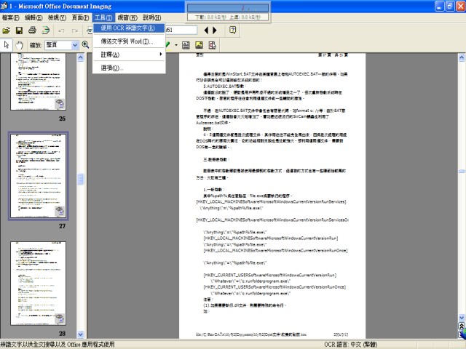
Task: Open the 檢視(V) View menu
Action: coord(57,17)
